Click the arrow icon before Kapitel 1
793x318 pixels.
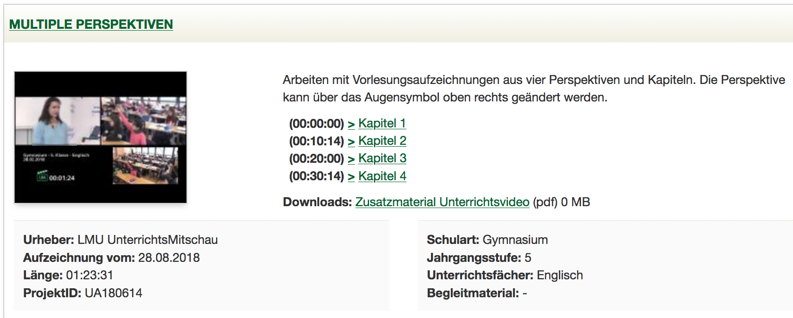click(351, 124)
